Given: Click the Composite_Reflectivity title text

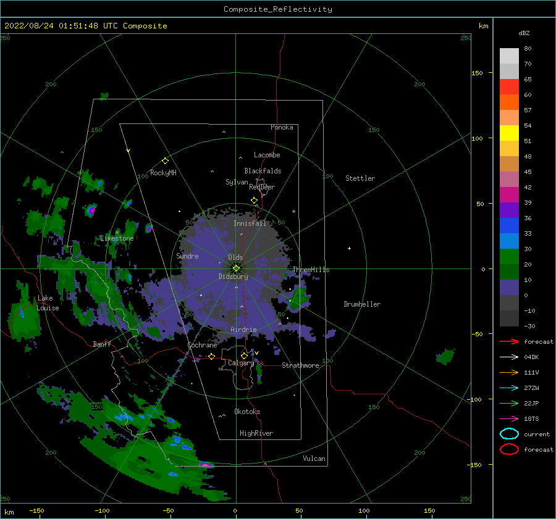Looking at the screenshot, I should pyautogui.click(x=278, y=9).
